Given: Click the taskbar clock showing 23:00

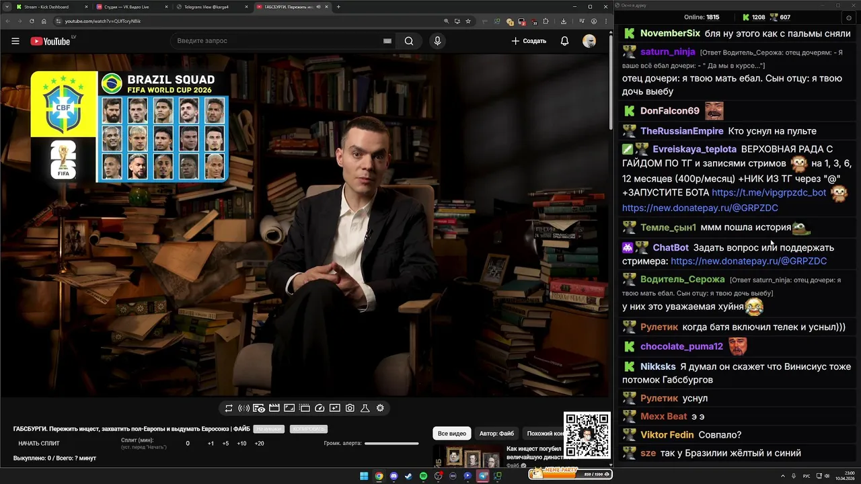Looking at the screenshot, I should click(x=844, y=476).
